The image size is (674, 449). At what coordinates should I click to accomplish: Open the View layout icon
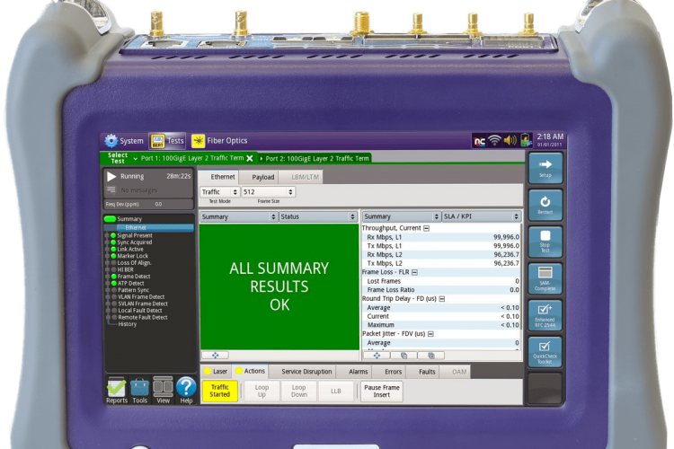(x=163, y=390)
